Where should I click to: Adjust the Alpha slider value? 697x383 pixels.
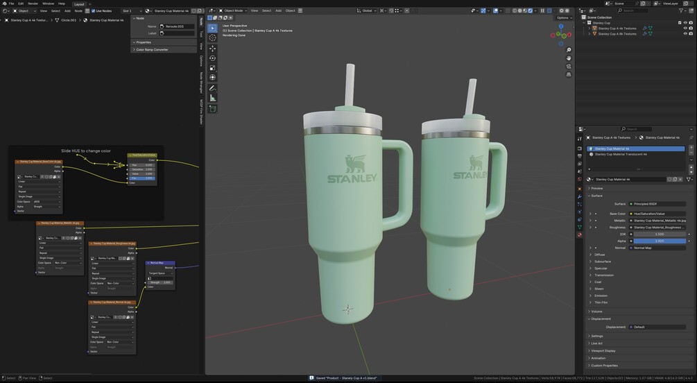click(659, 241)
